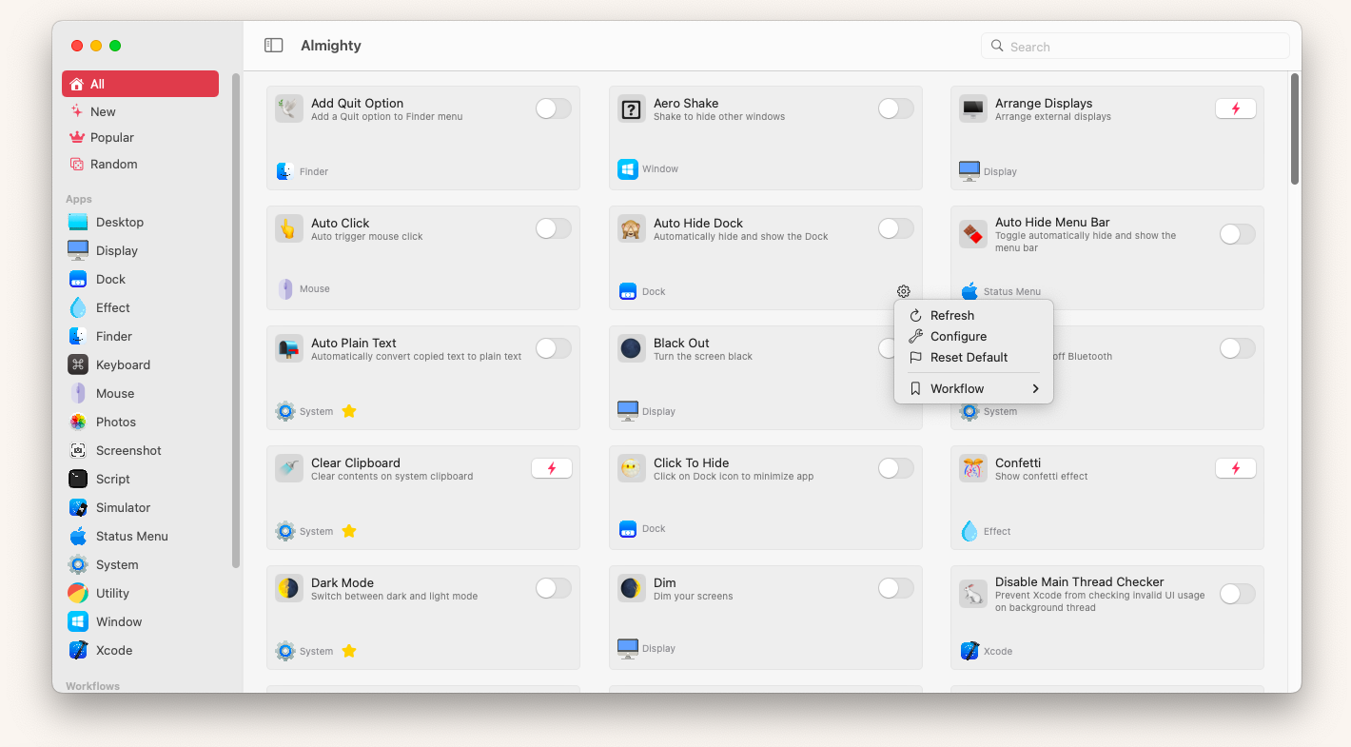Trigger the Clear Clipboard lightning button
1351x747 pixels.
point(551,468)
